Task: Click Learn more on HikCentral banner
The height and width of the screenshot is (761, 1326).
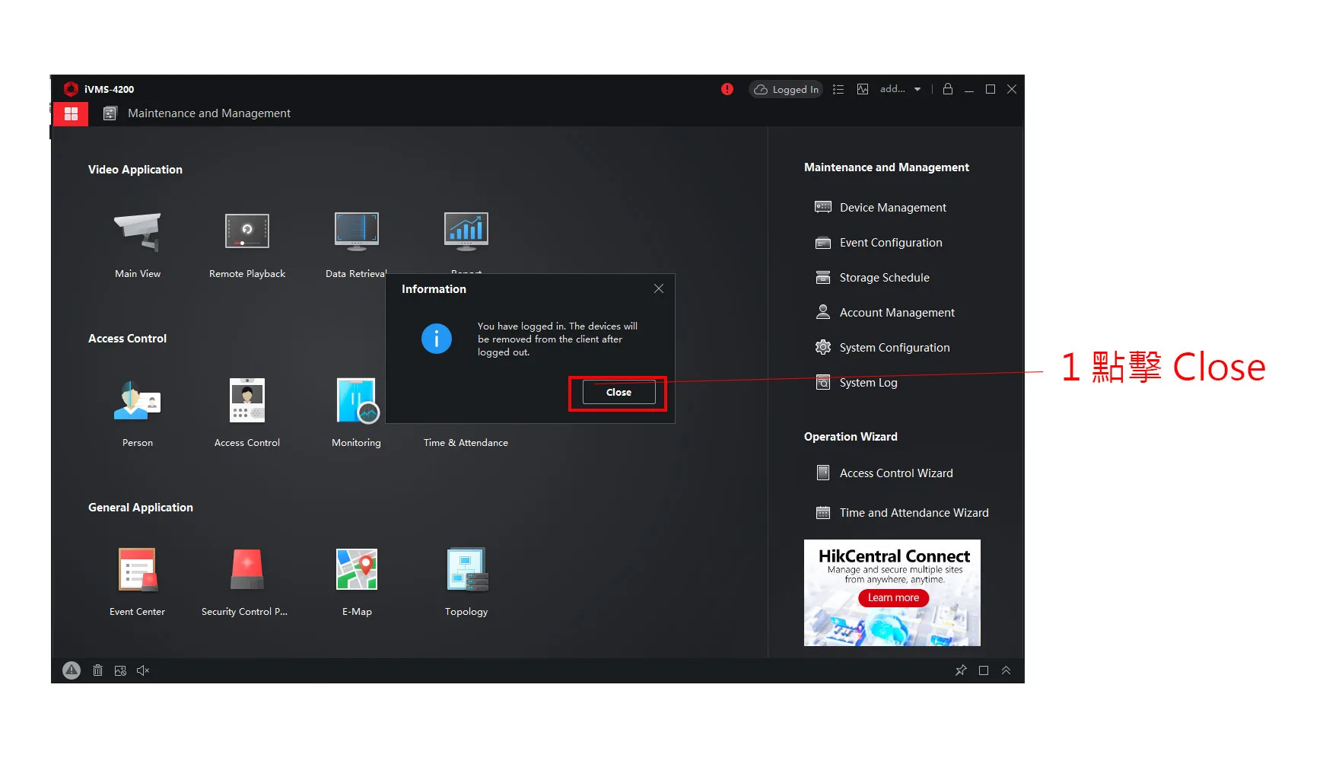Action: pyautogui.click(x=893, y=597)
